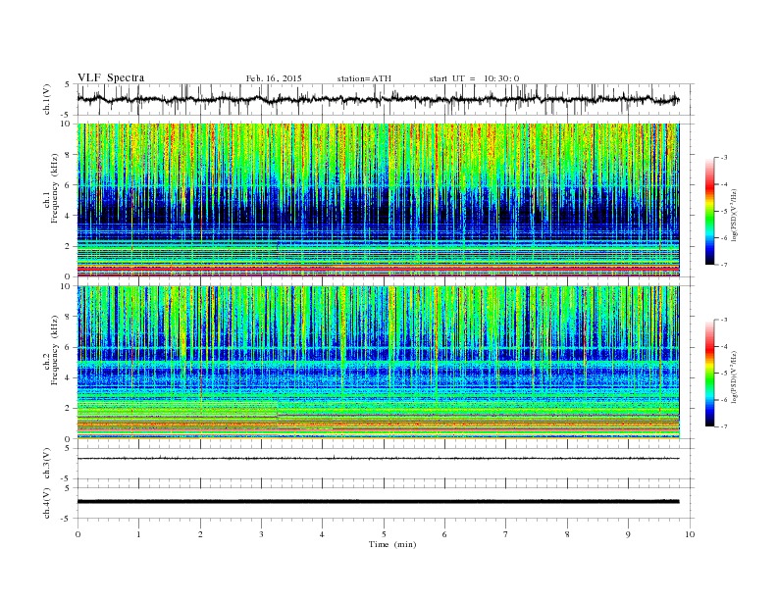Click the "start UT = 10:30:0" header text
The image size is (777, 600).
[x=474, y=78]
